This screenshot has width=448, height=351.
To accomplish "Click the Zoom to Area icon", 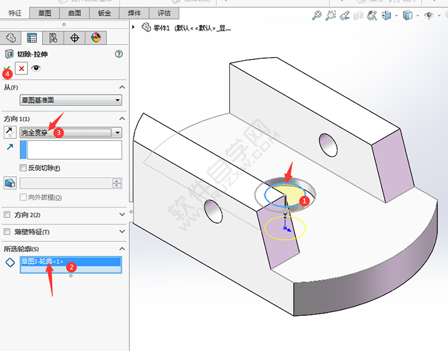I will click(331, 15).
